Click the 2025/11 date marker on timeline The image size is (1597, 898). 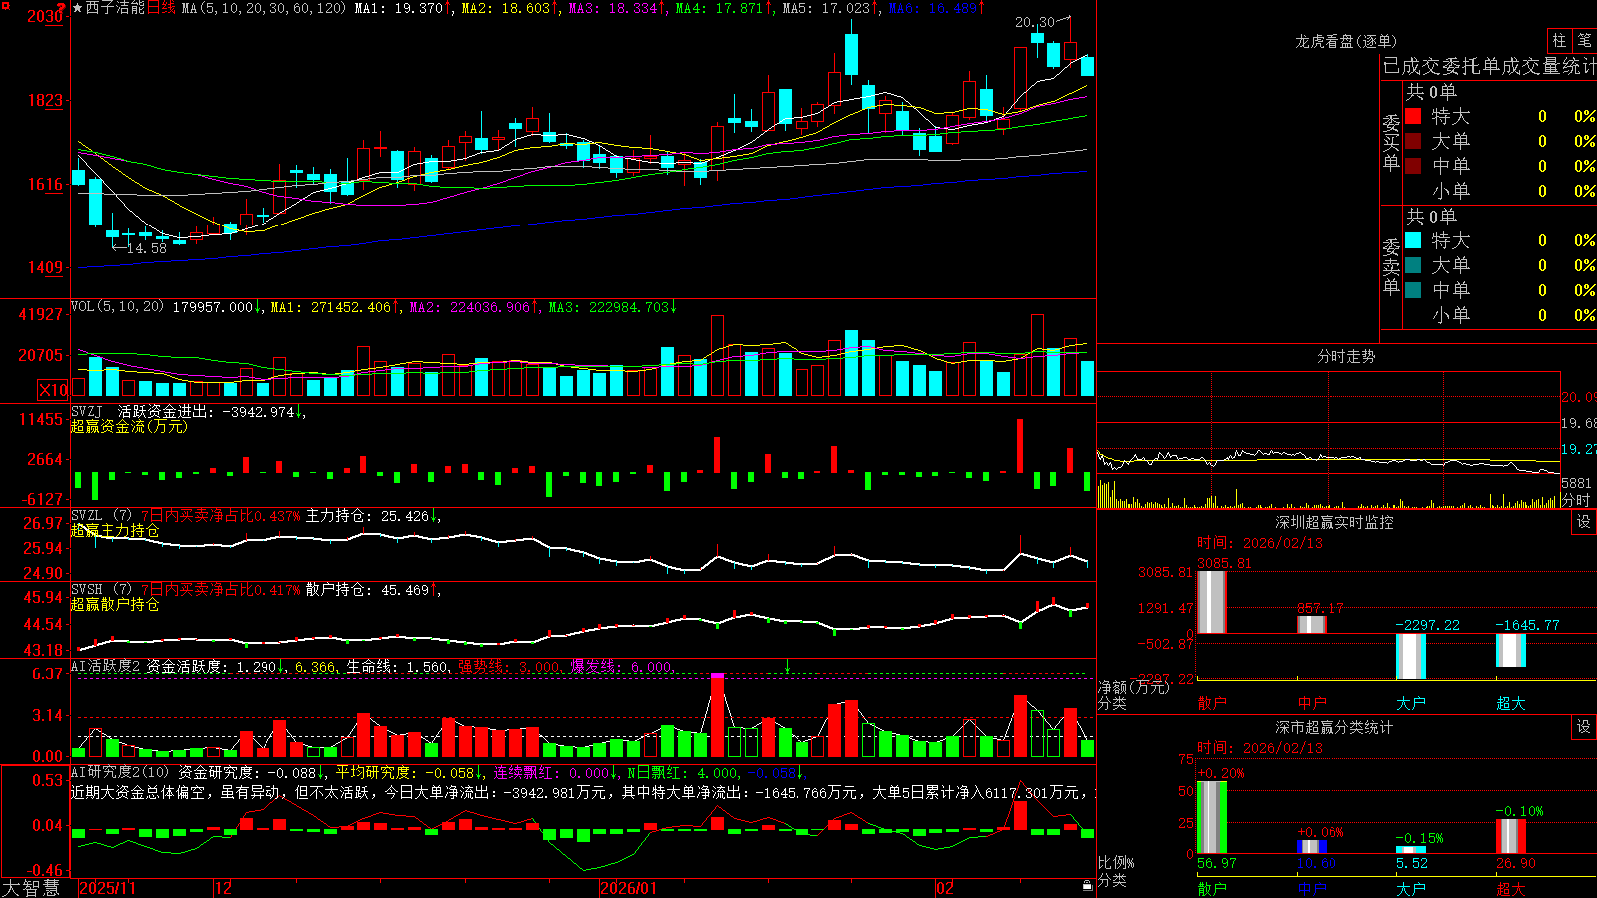coord(107,888)
